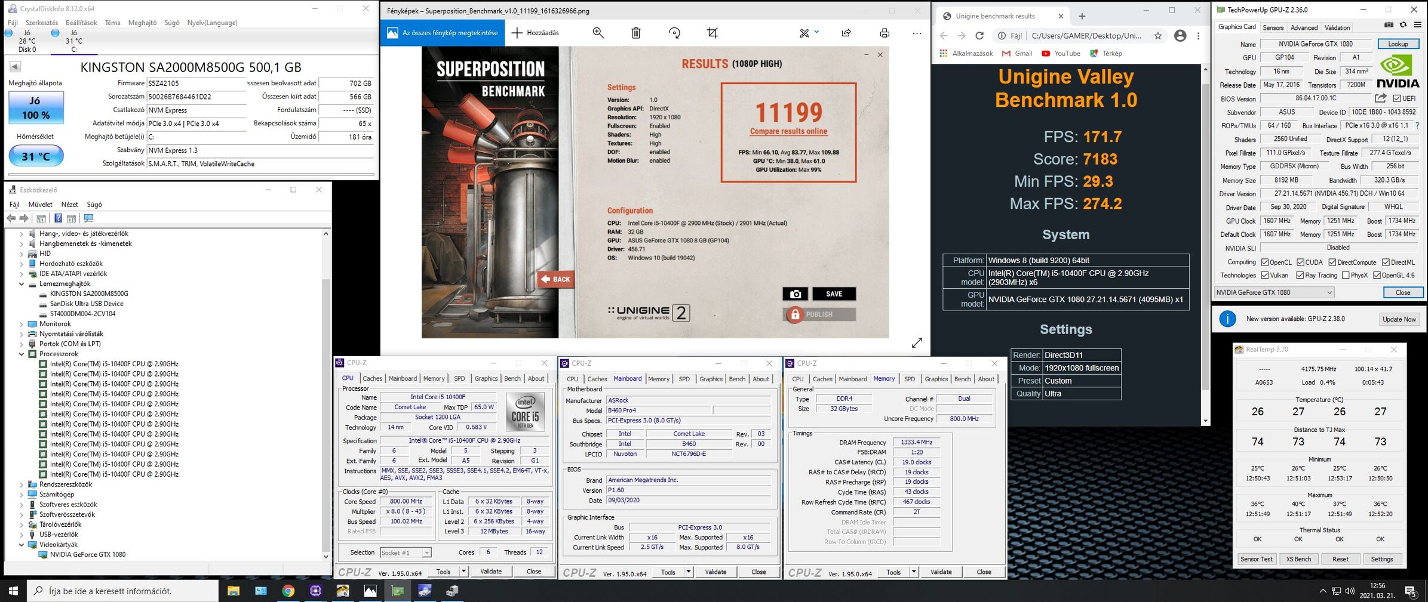This screenshot has height=602, width=1428.
Task: Open the Chrome profile avatar menu
Action: 1180,36
